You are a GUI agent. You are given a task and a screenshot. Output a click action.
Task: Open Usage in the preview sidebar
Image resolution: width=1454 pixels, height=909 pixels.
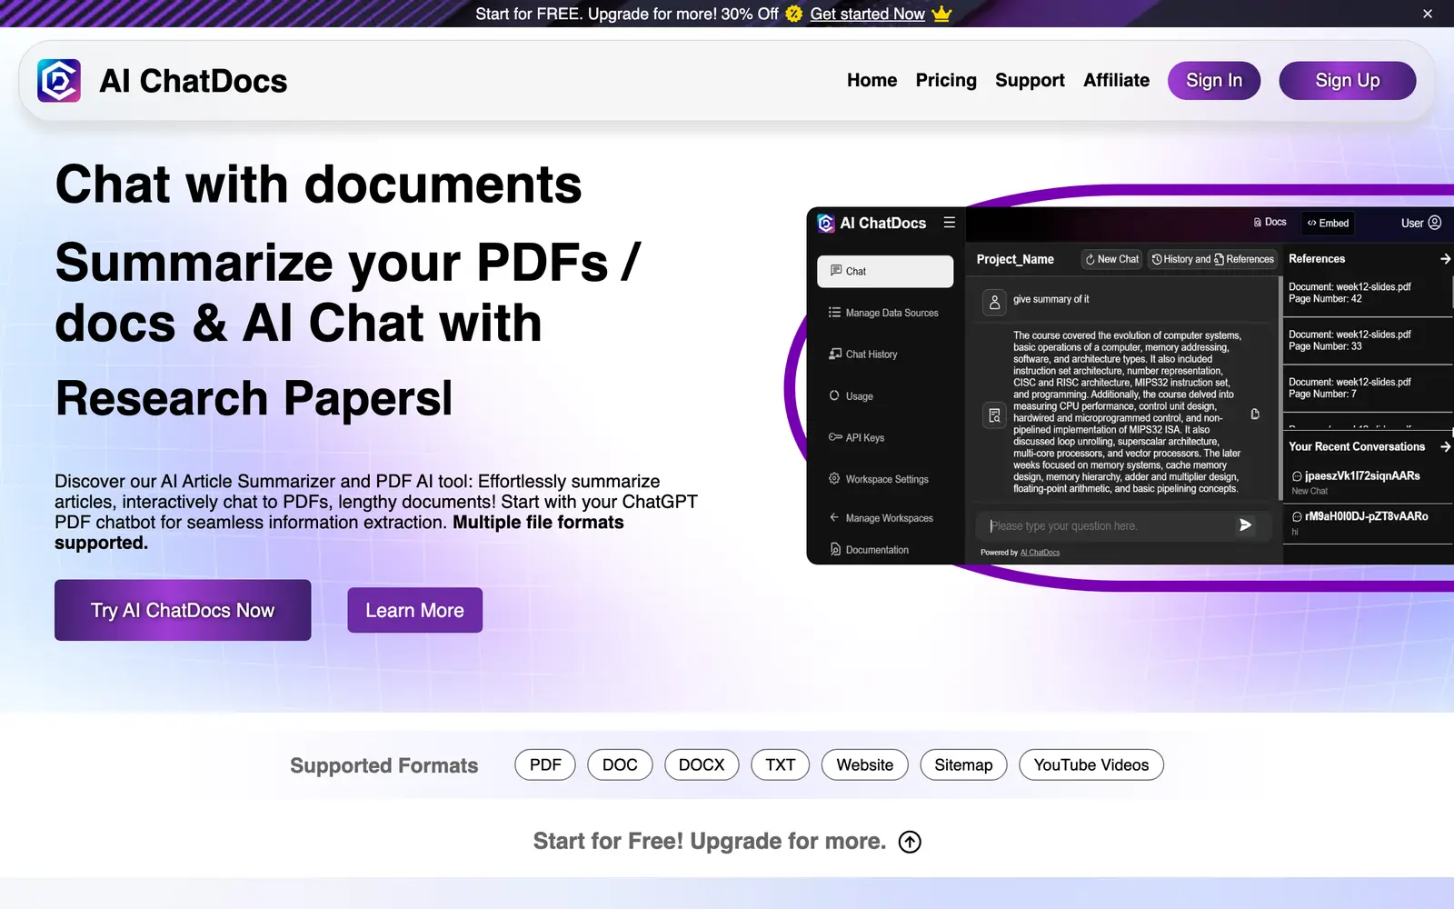click(851, 396)
